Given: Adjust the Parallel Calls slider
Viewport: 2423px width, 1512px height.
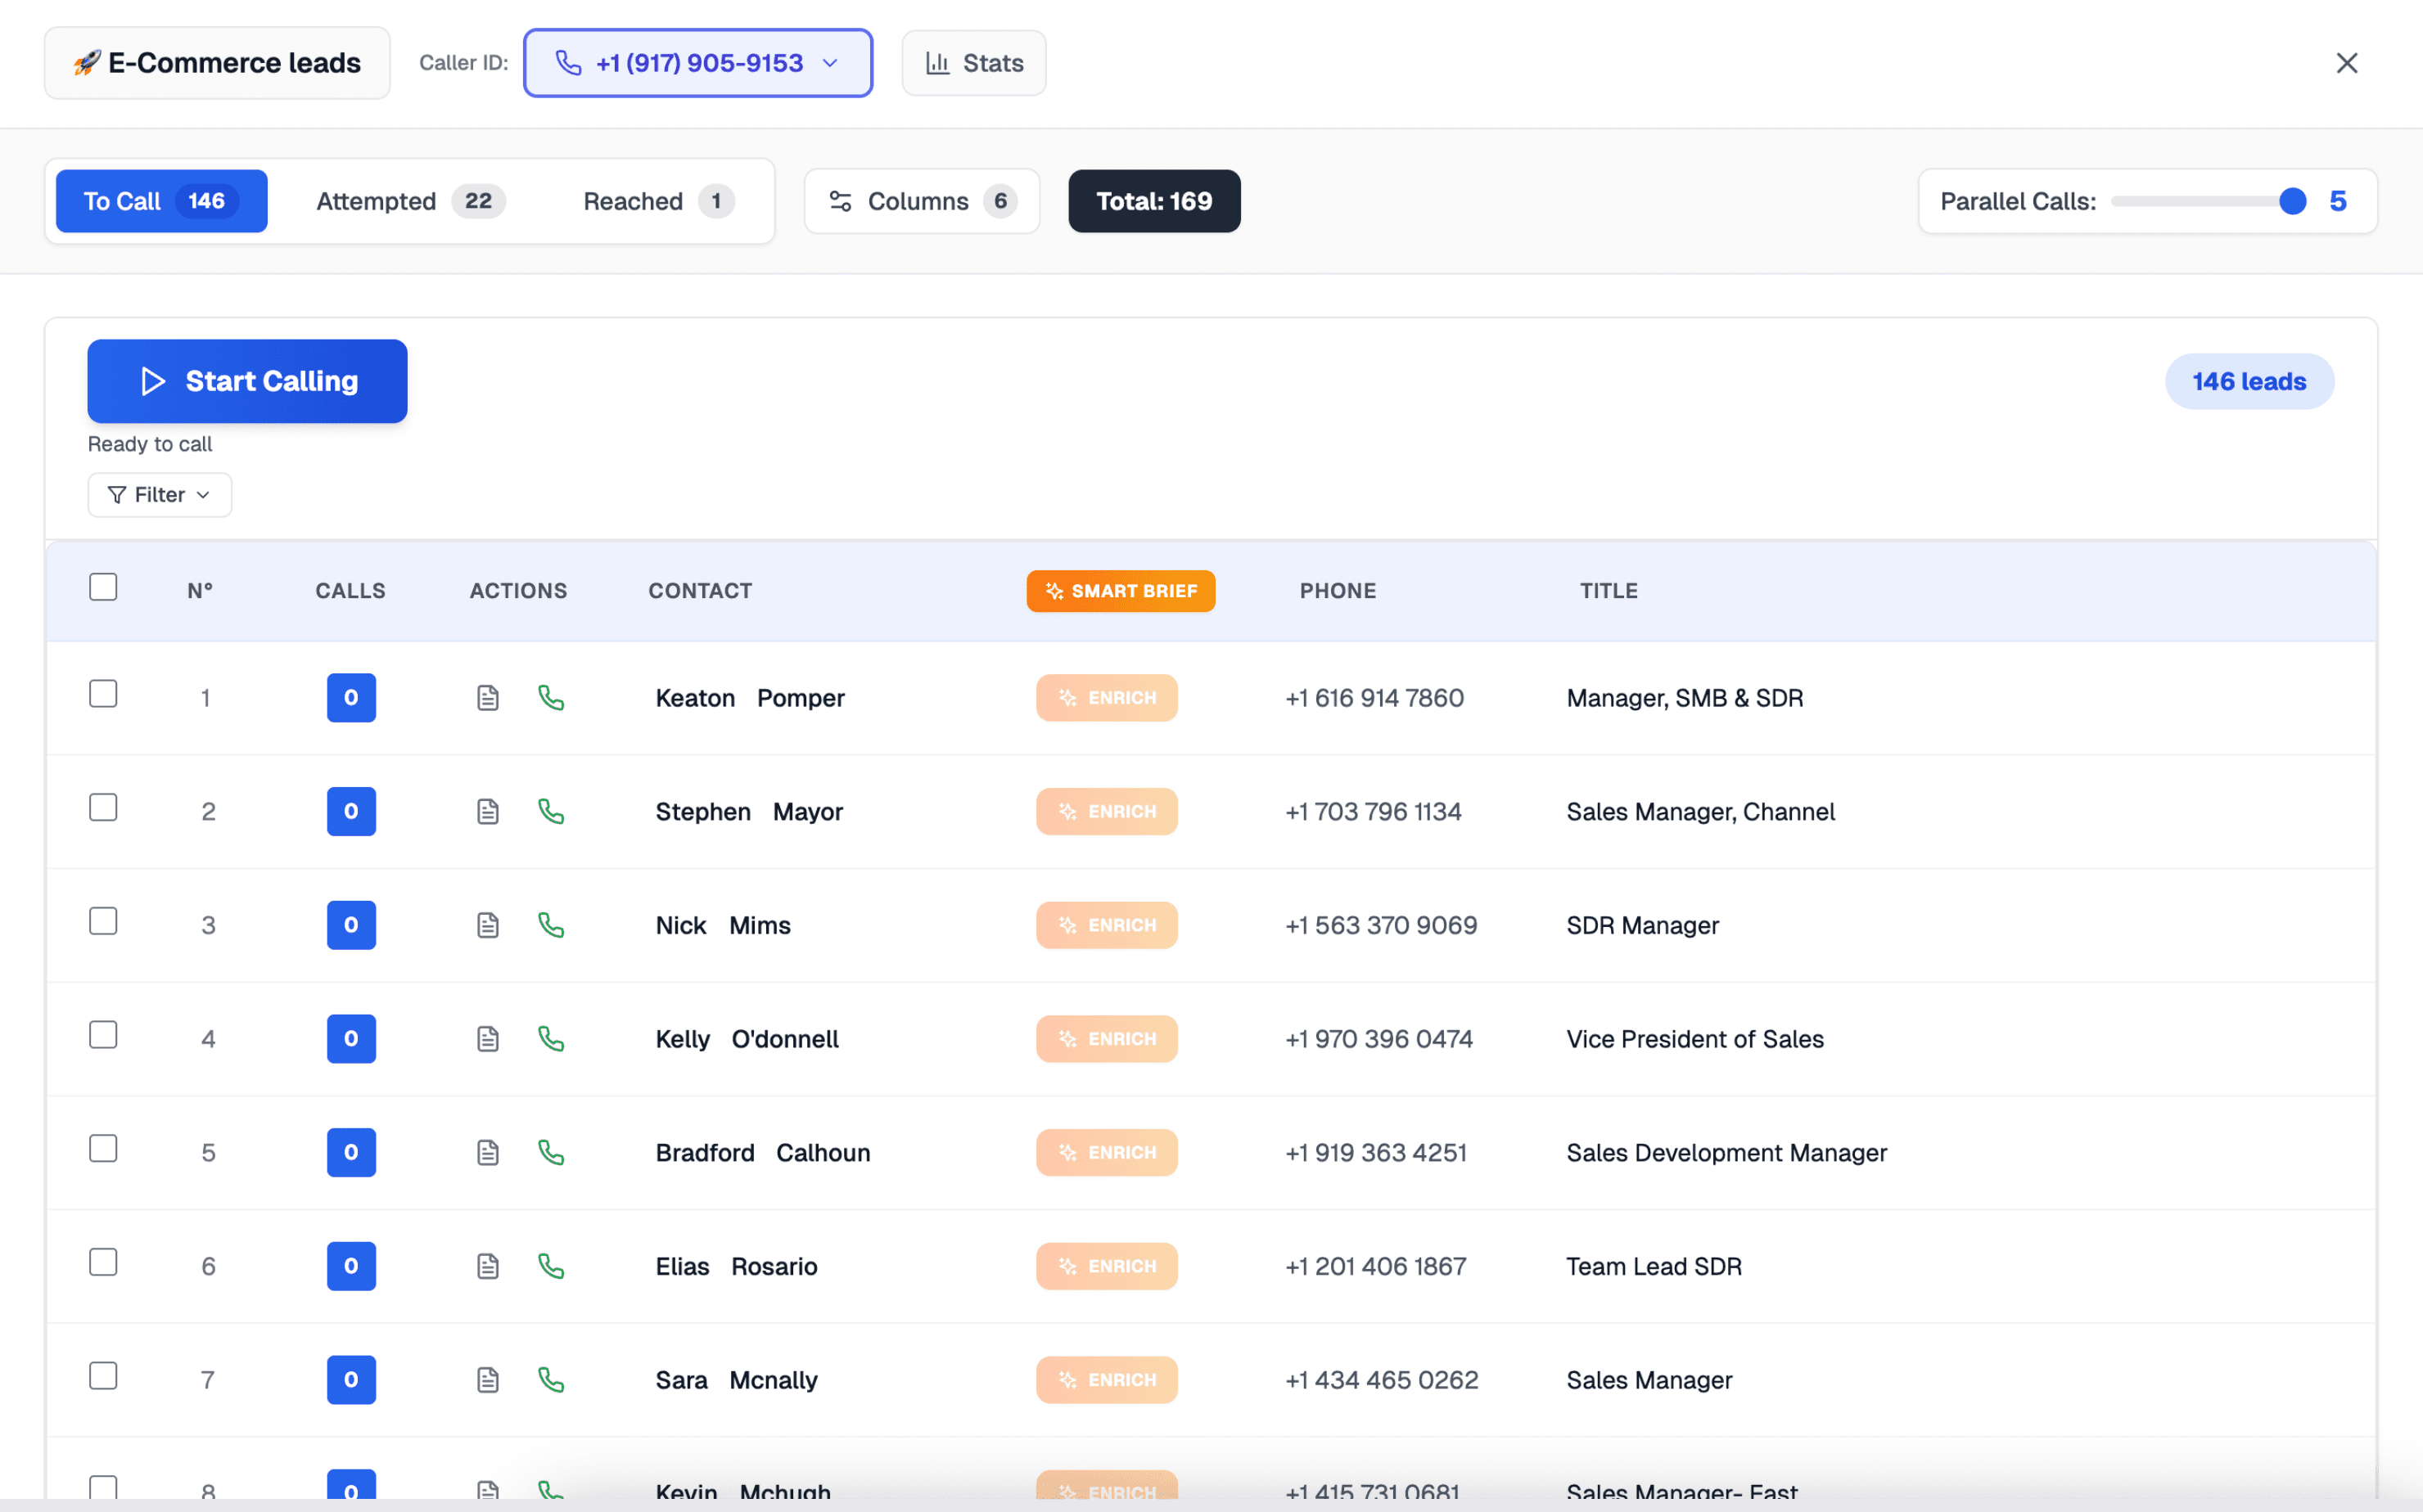Looking at the screenshot, I should (x=2292, y=201).
